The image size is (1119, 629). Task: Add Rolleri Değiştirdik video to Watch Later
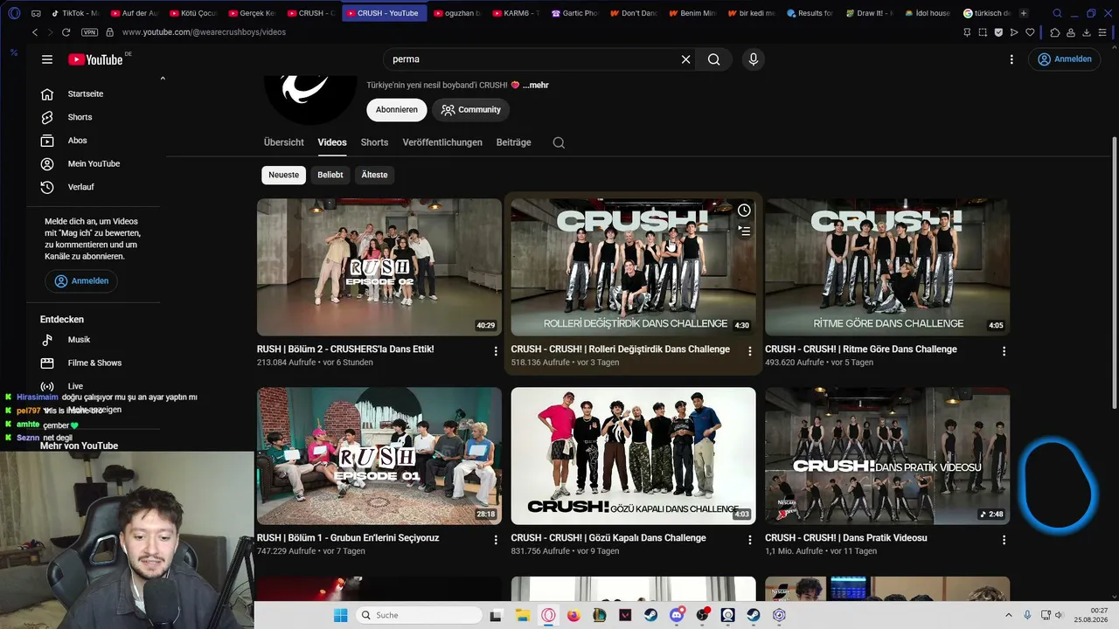point(744,211)
